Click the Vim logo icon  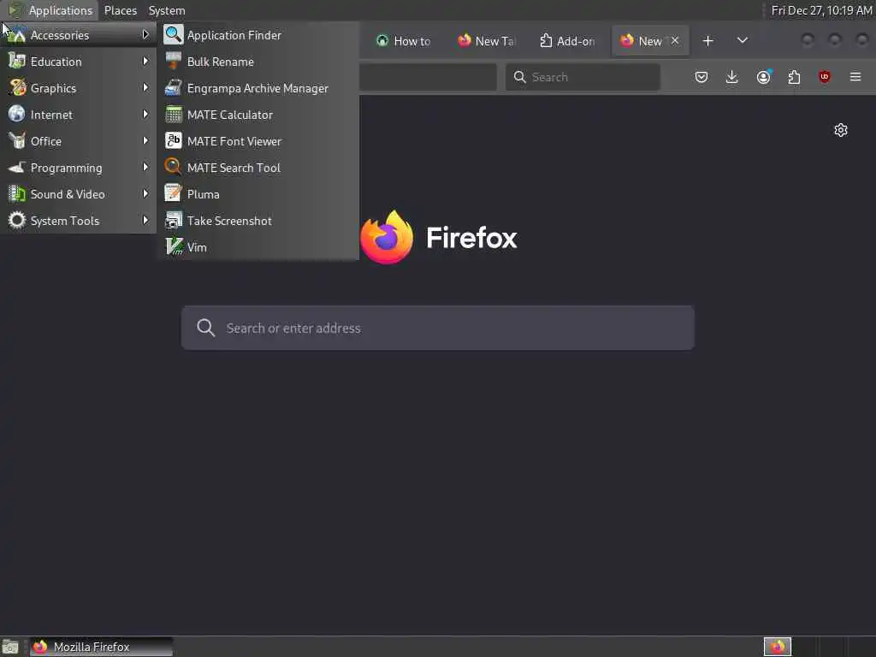coord(175,246)
